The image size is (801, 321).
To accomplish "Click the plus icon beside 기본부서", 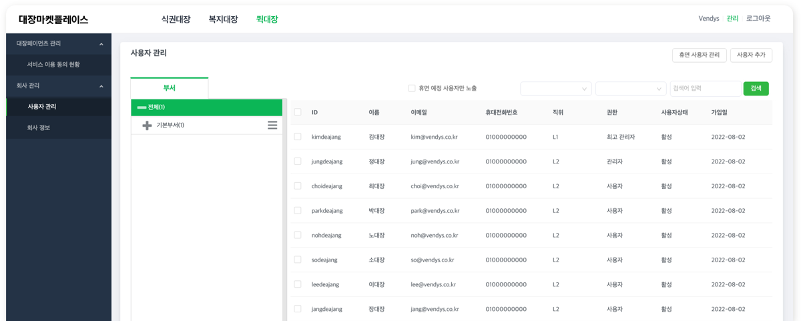I will coord(147,125).
